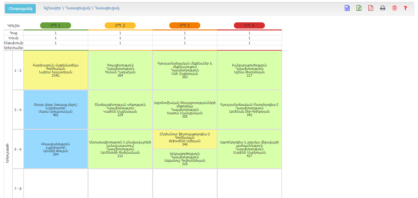Viewport: 418px width, 198px height.
Task: Click the yellow room 340 practical cell
Action: coord(185,139)
